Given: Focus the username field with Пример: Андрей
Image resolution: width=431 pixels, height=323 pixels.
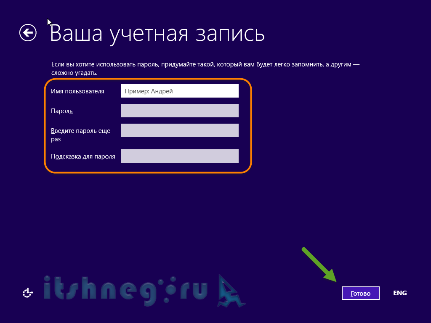Looking at the screenshot, I should pos(179,91).
